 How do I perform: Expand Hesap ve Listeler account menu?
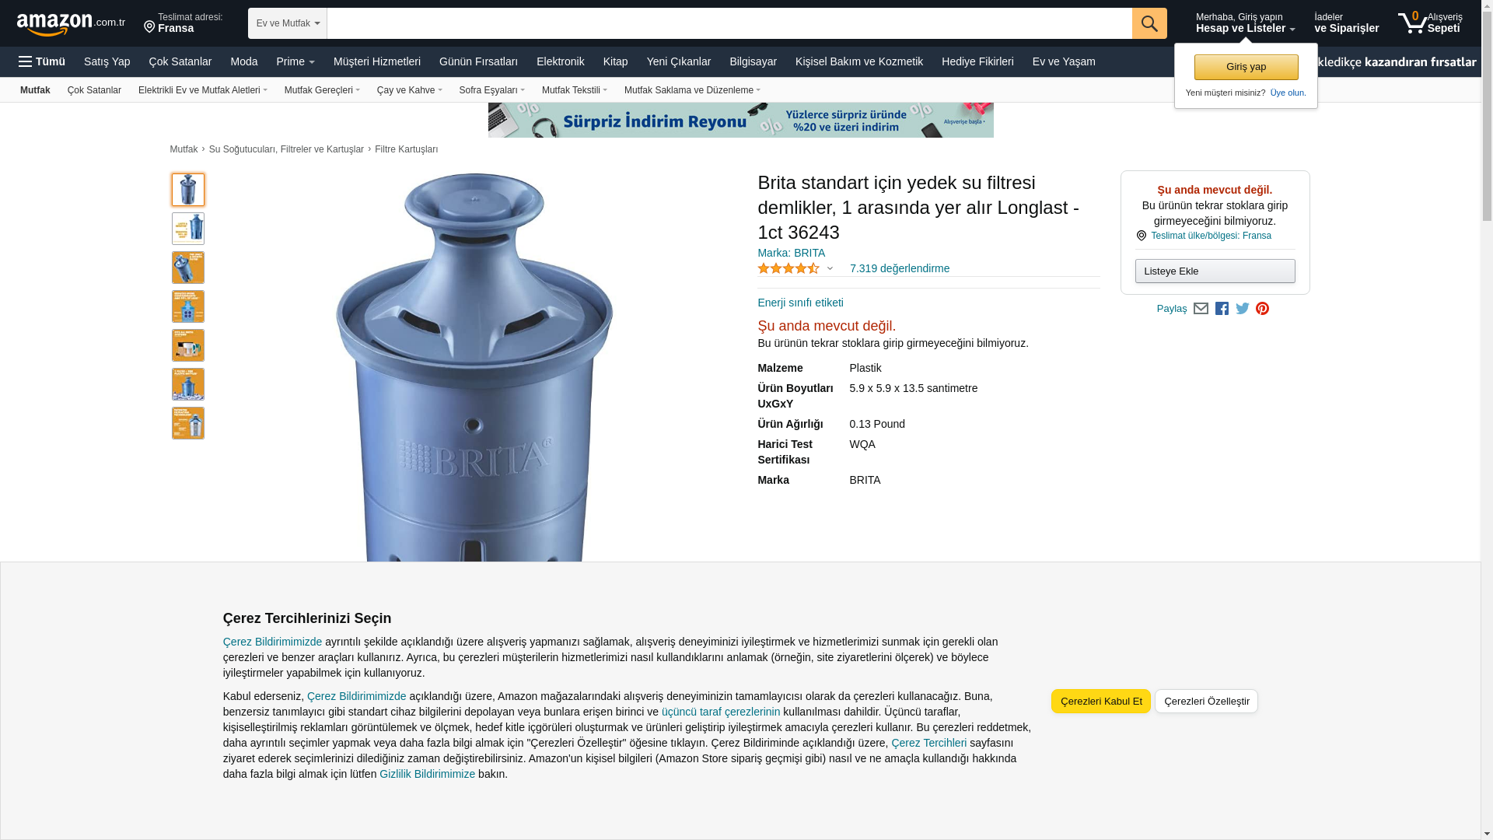tap(1245, 23)
